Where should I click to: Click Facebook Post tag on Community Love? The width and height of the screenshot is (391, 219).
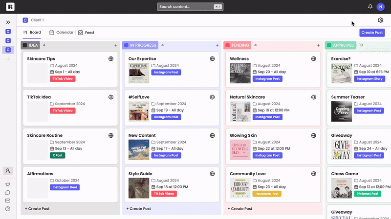tap(267, 194)
